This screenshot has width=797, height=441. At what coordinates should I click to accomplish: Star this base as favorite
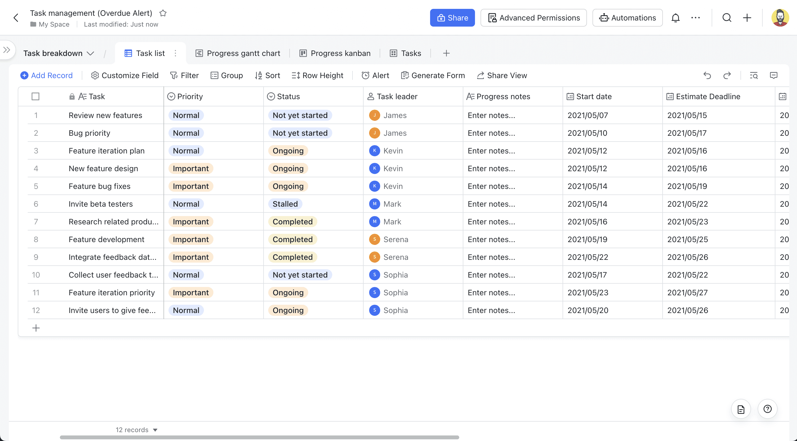(x=163, y=13)
